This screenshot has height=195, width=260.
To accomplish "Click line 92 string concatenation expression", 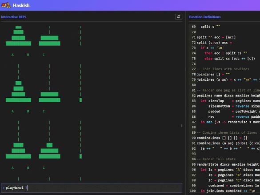I will 230,149.
